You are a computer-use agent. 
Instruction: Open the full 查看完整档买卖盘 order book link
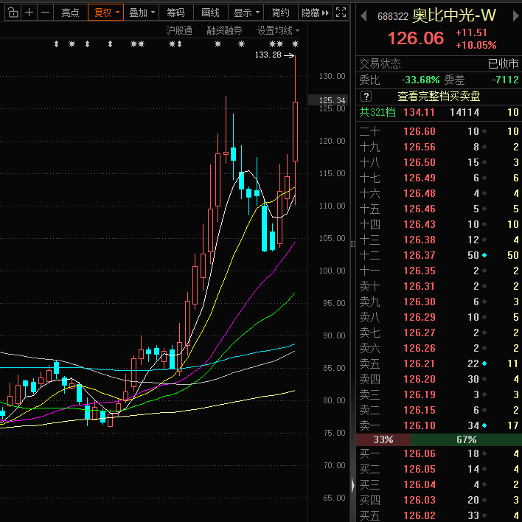coord(439,97)
